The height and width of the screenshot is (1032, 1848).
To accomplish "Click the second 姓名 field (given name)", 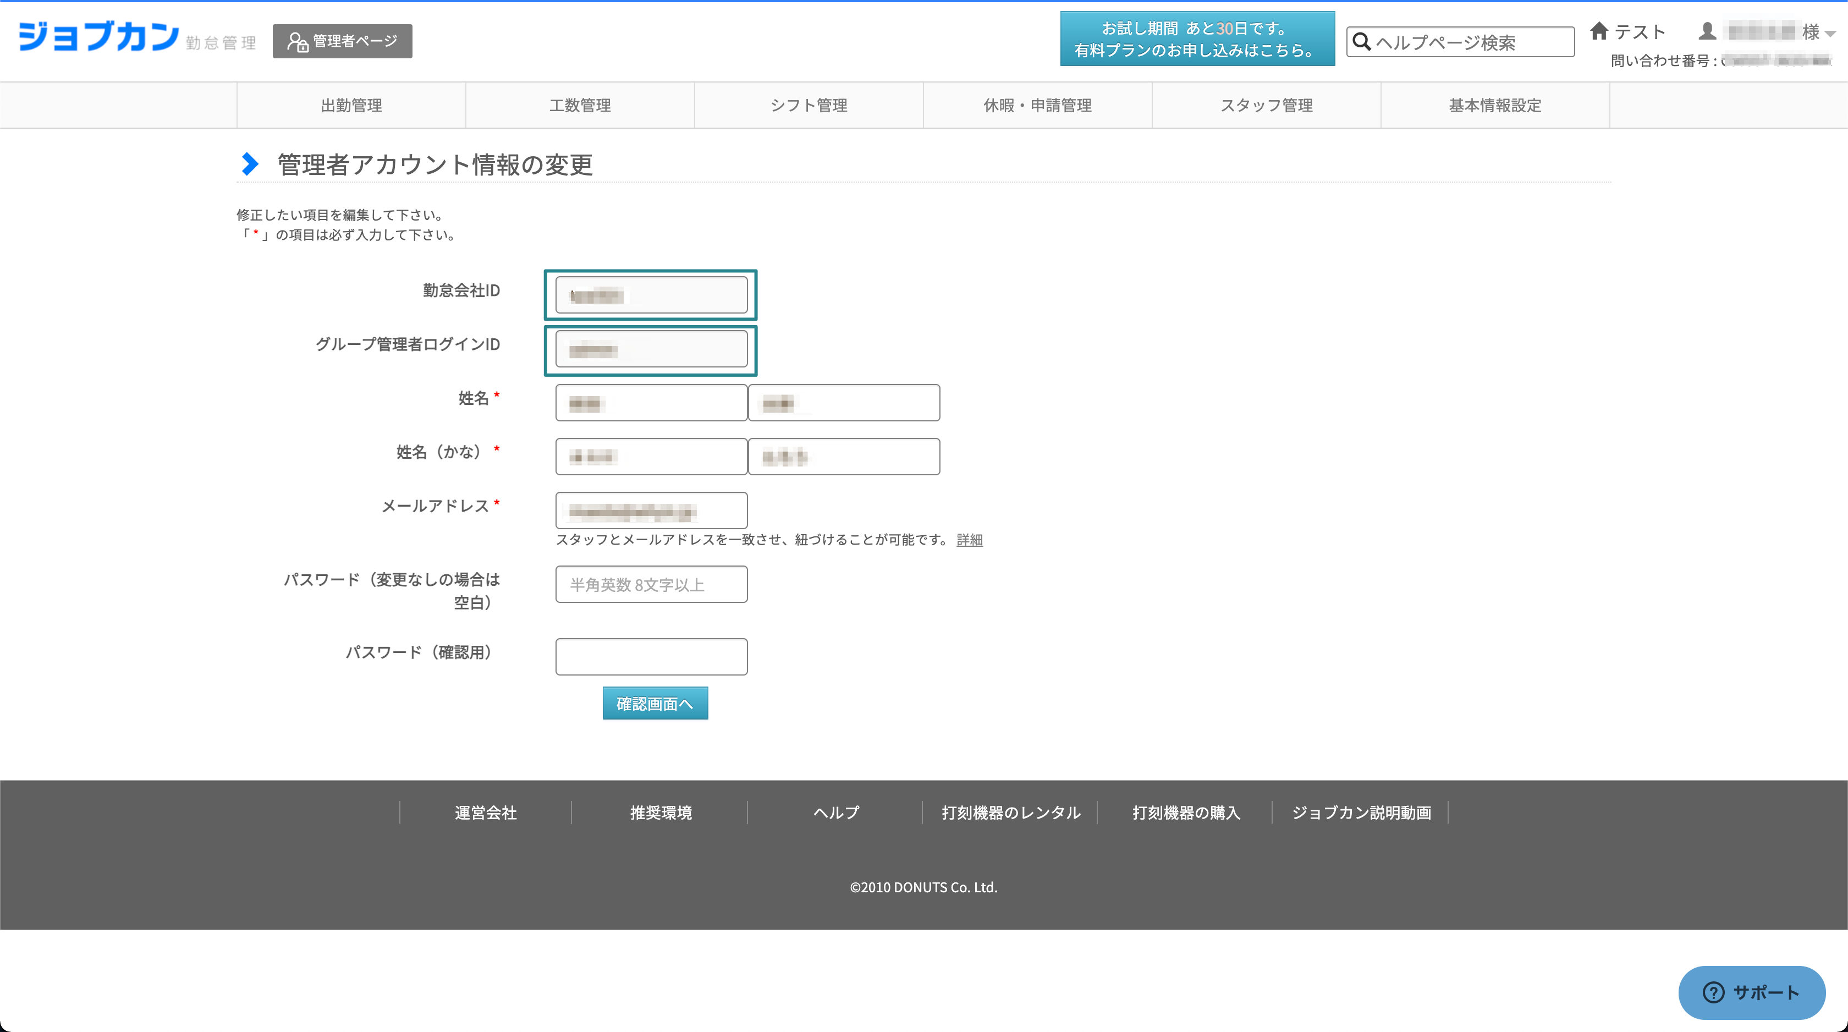I will pos(844,403).
